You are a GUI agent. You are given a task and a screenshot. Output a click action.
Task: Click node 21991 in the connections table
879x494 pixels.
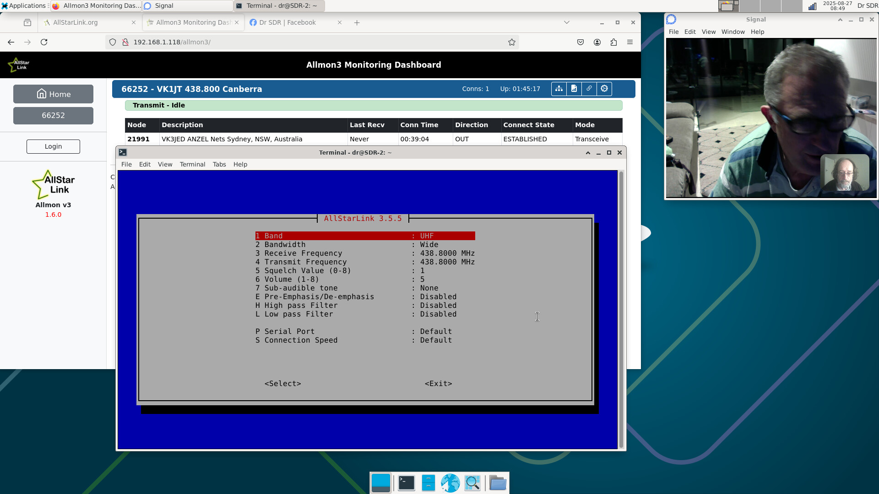pyautogui.click(x=138, y=139)
